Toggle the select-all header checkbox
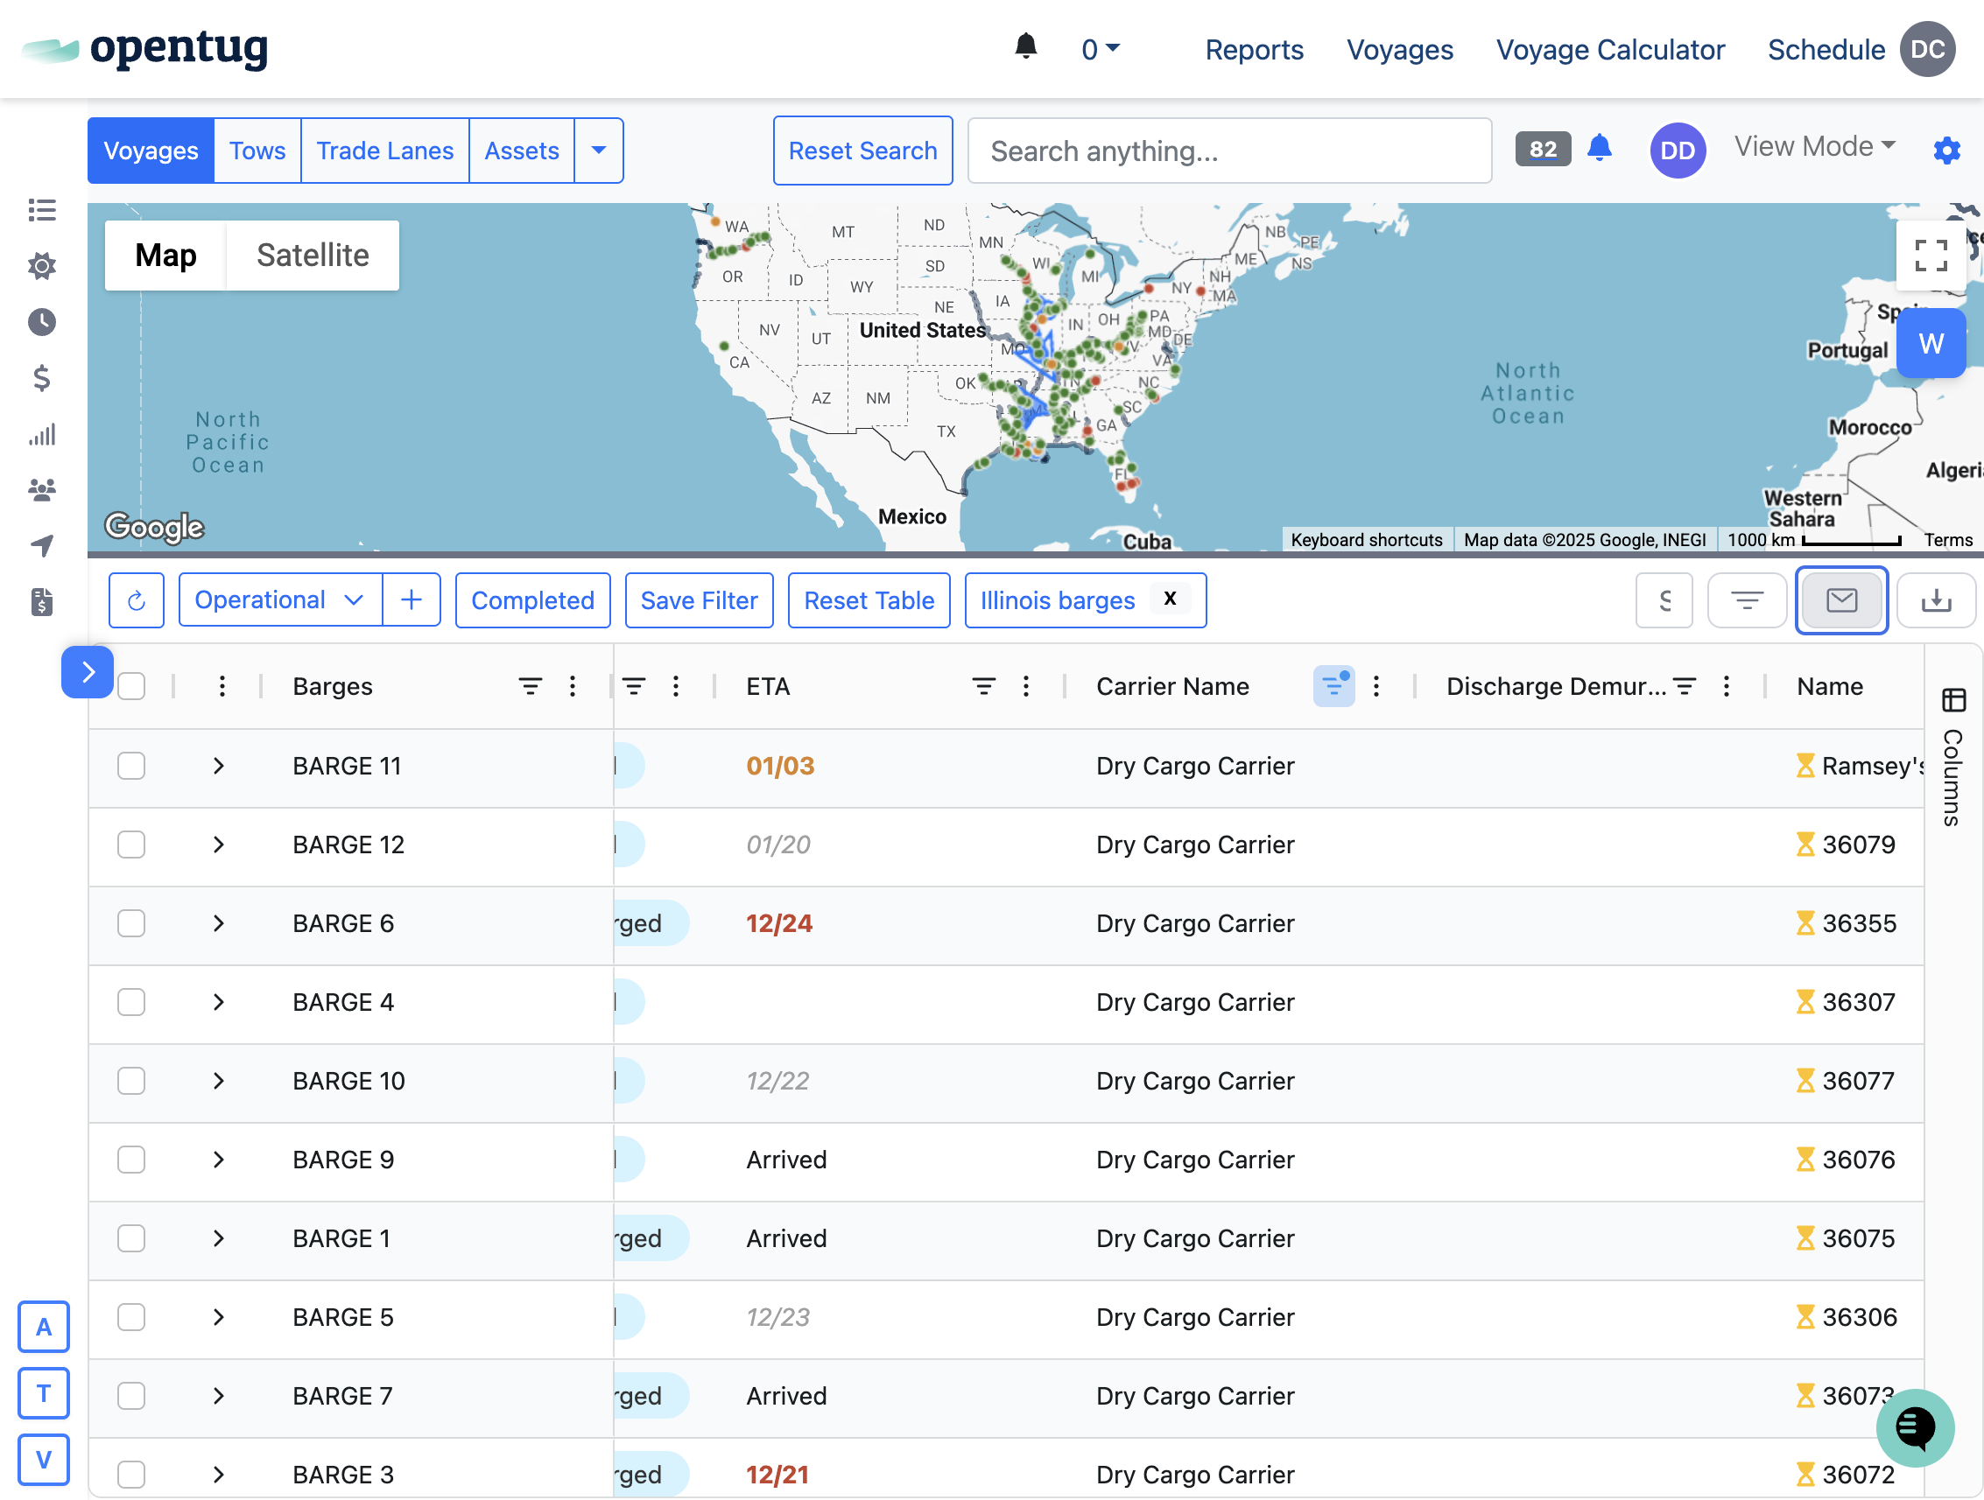This screenshot has height=1500, width=1984. pos(131,686)
